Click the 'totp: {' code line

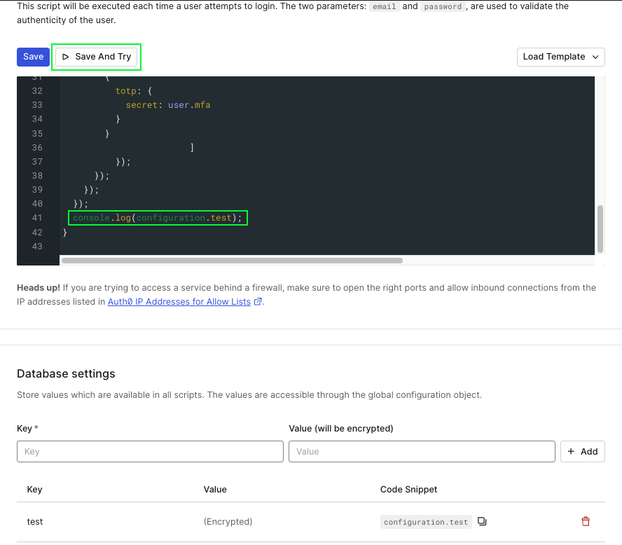pos(134,91)
